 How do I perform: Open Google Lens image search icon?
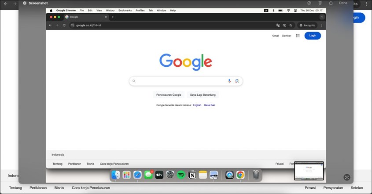coord(237,81)
